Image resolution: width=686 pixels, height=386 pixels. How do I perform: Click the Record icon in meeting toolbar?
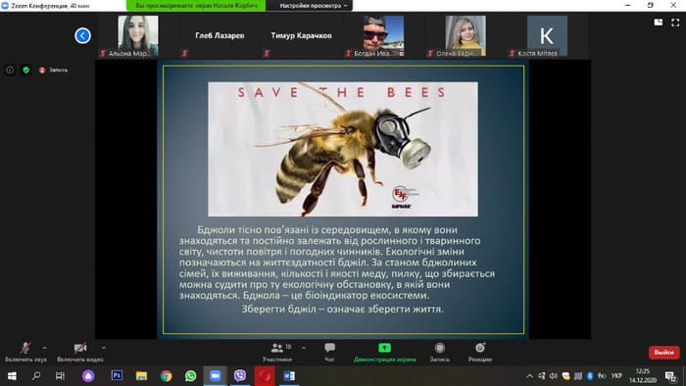pyautogui.click(x=440, y=348)
